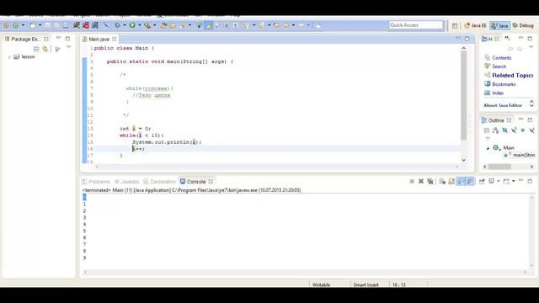Maximize the editor area

point(467,39)
